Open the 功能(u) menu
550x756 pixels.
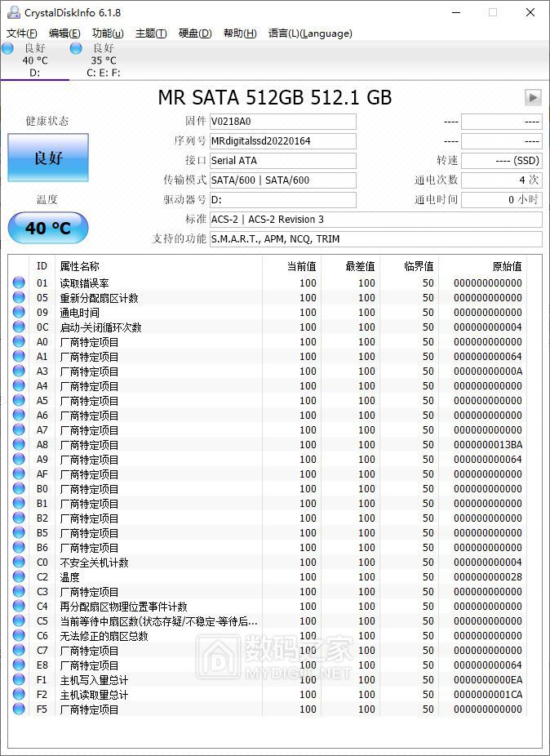tap(108, 33)
